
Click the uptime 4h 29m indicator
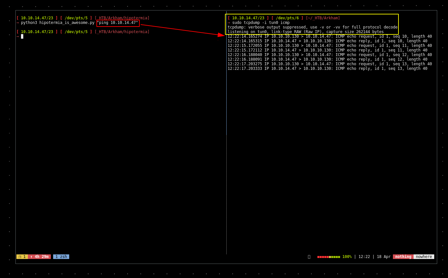tap(39, 257)
